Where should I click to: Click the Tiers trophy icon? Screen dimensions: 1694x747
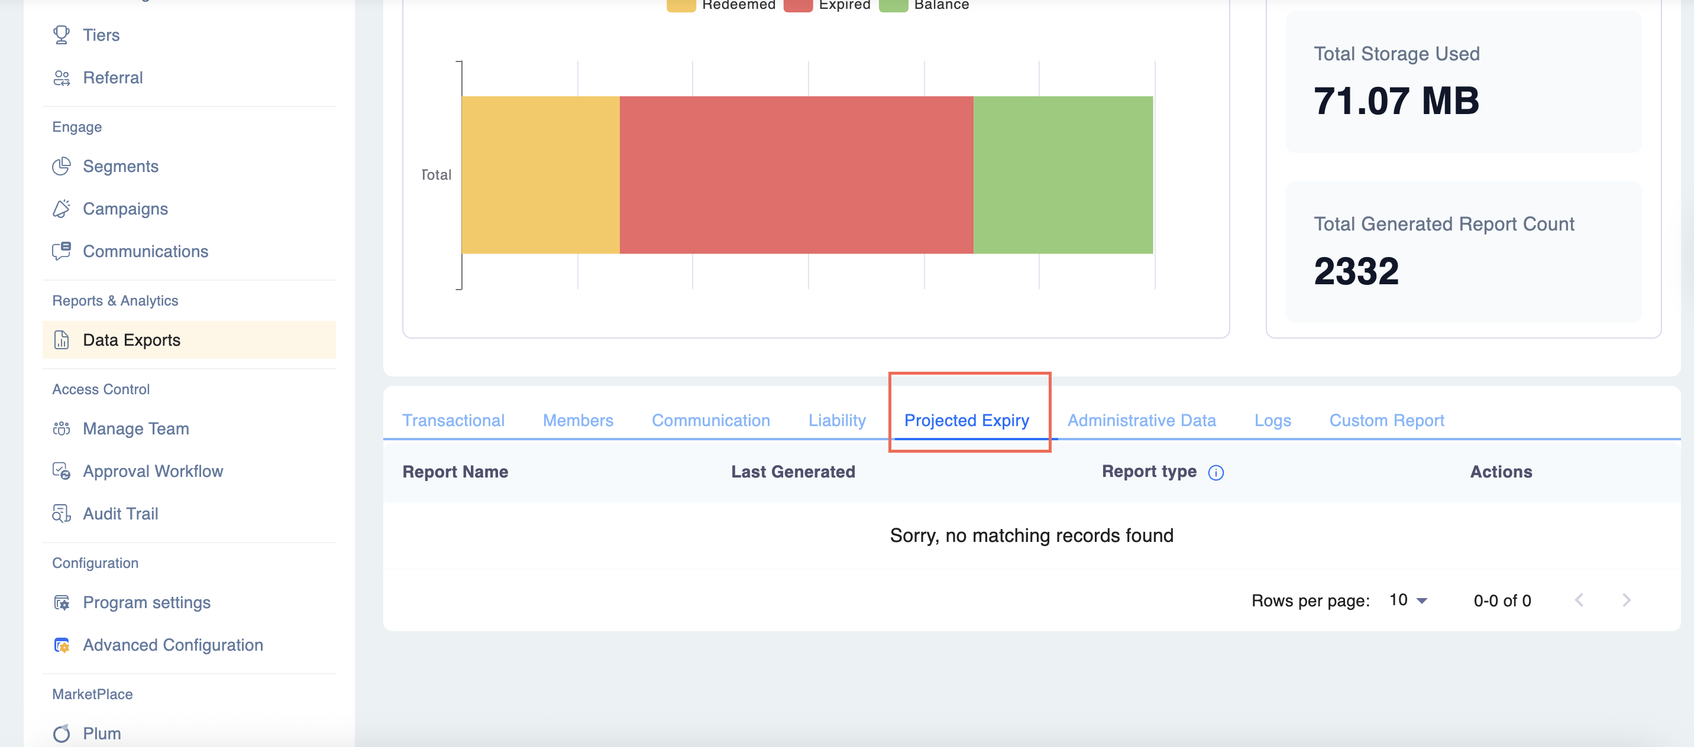[x=61, y=35]
